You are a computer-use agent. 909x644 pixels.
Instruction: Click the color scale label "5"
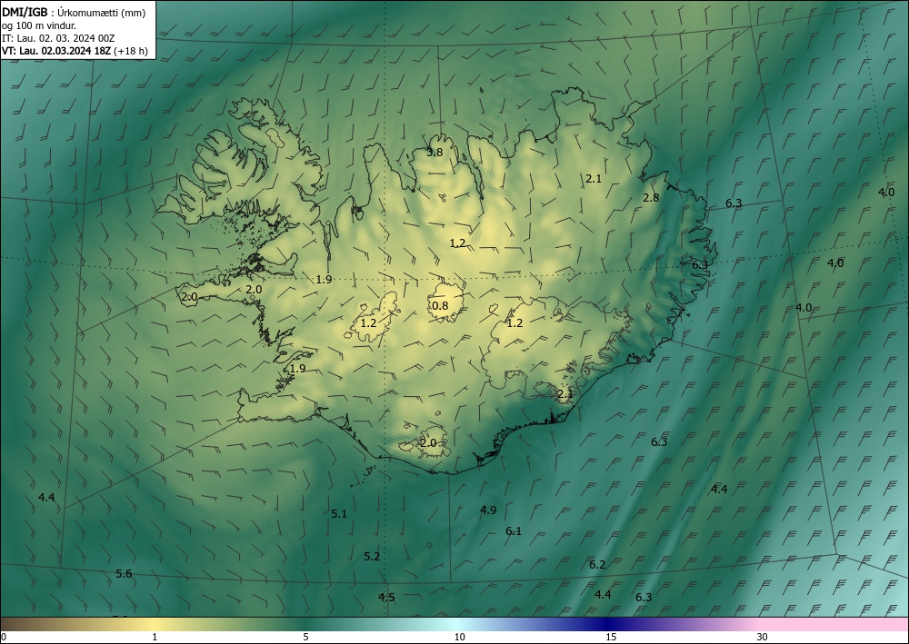tap(305, 637)
